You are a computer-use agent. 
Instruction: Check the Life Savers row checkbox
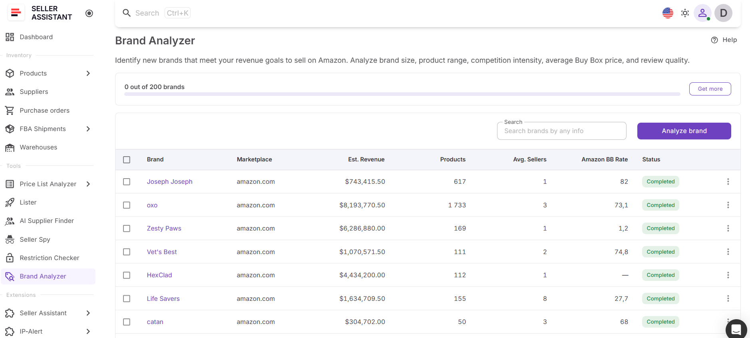pos(127,298)
